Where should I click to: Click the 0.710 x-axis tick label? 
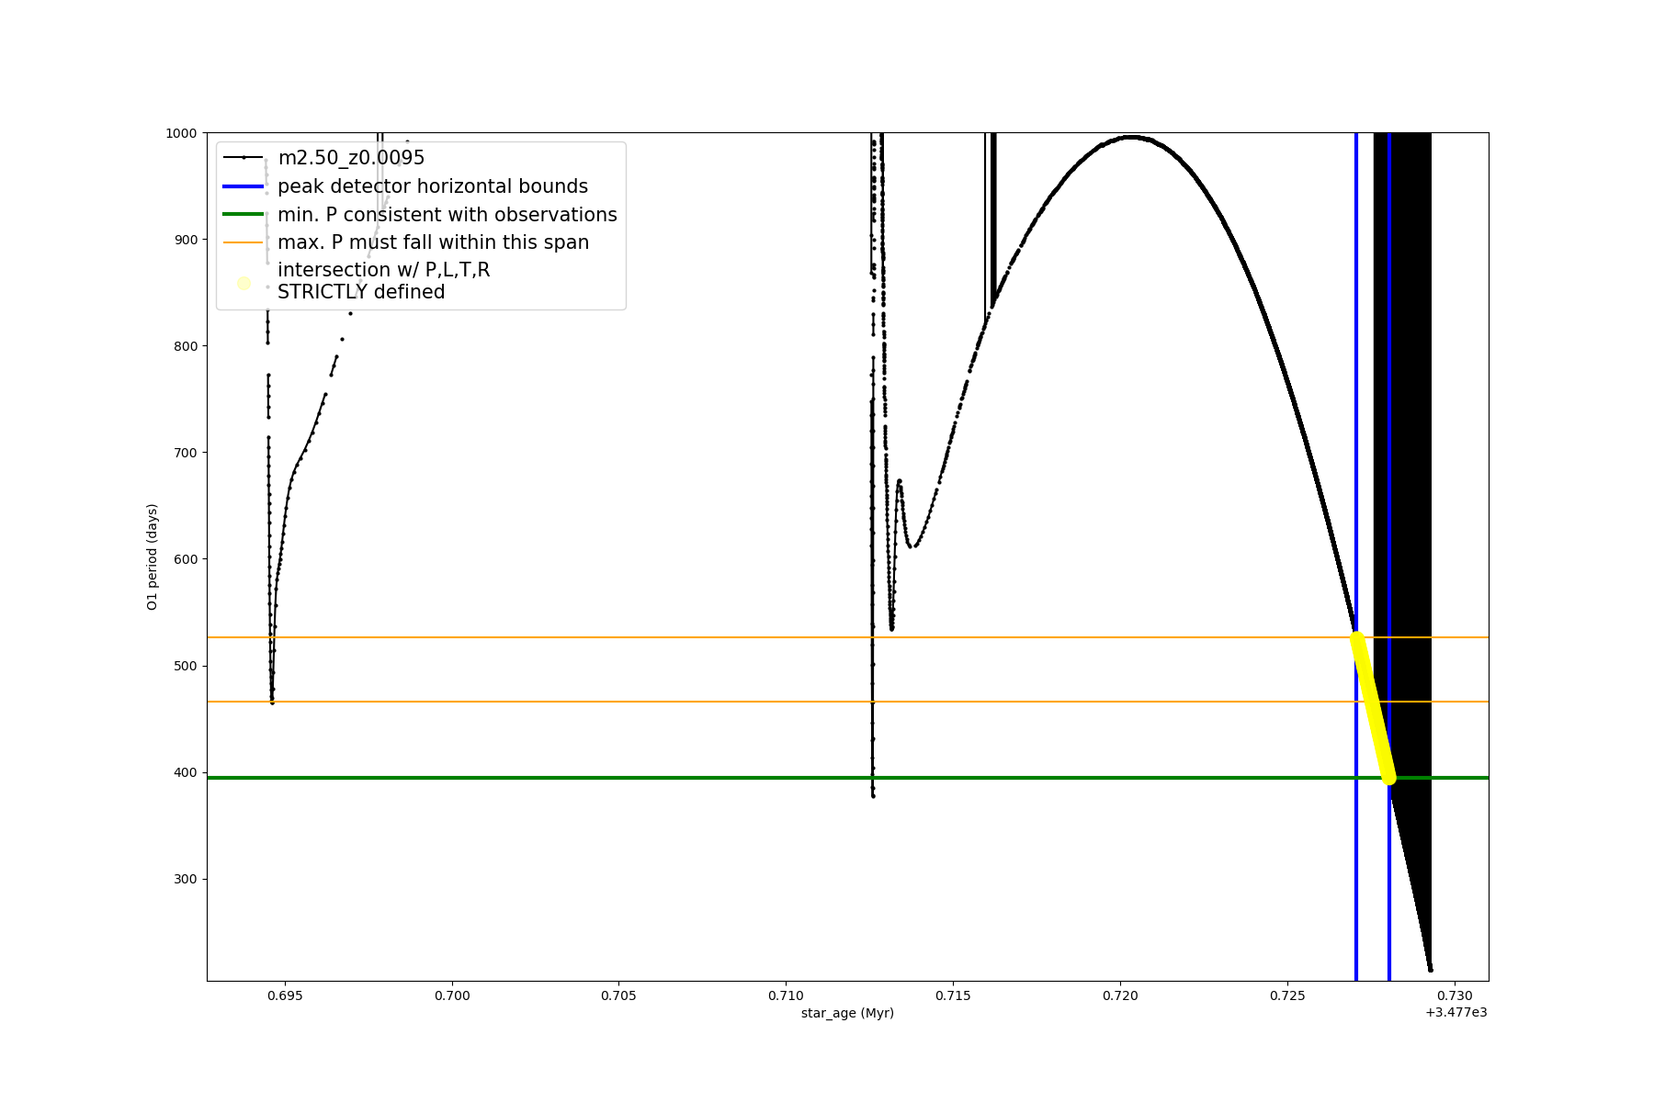pyautogui.click(x=786, y=995)
